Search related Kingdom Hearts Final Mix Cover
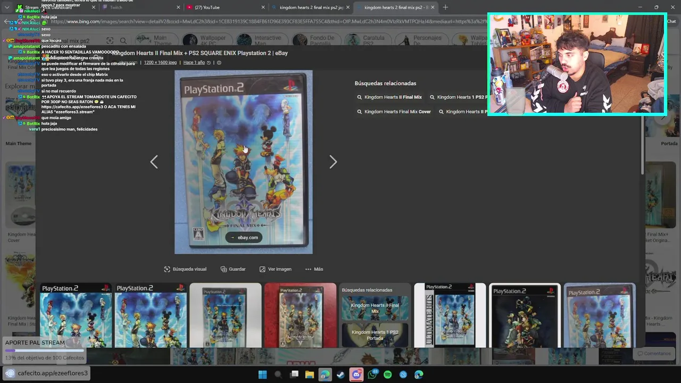681x383 pixels. point(394,112)
